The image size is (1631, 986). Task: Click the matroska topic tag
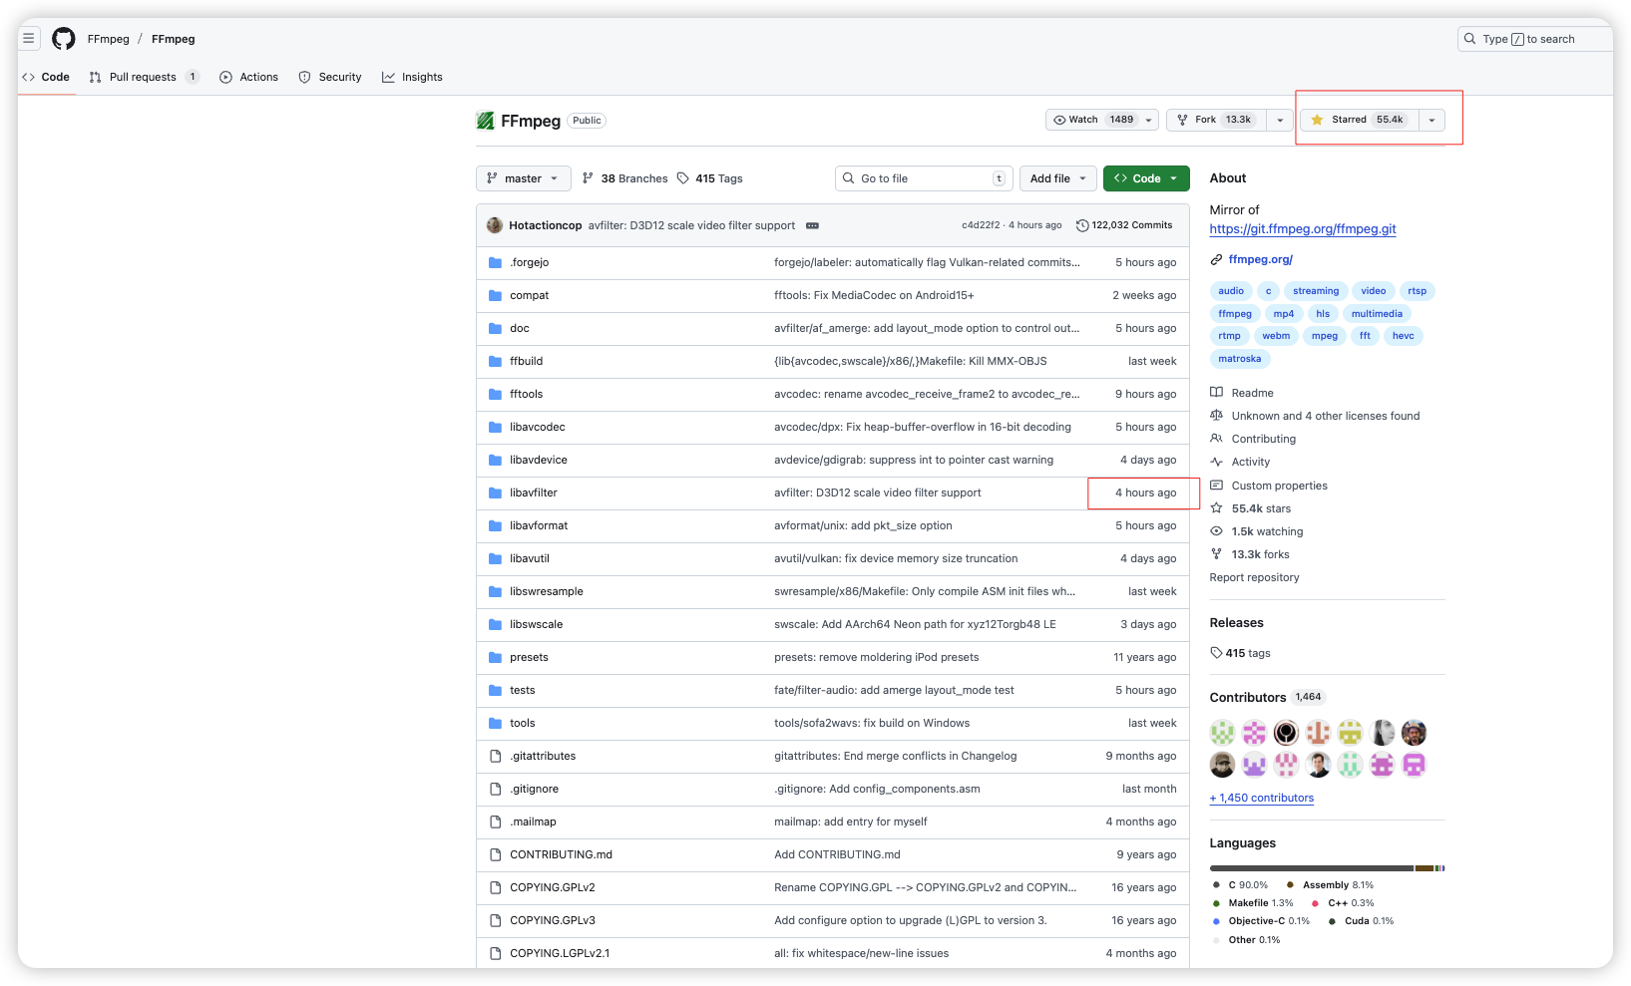(1240, 359)
